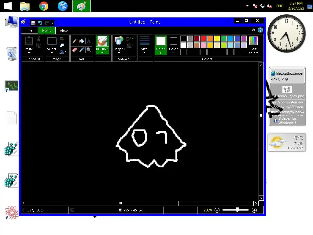This screenshot has height=235, width=313.
Task: Click the Redo arrow in title bar
Action: 46,23
